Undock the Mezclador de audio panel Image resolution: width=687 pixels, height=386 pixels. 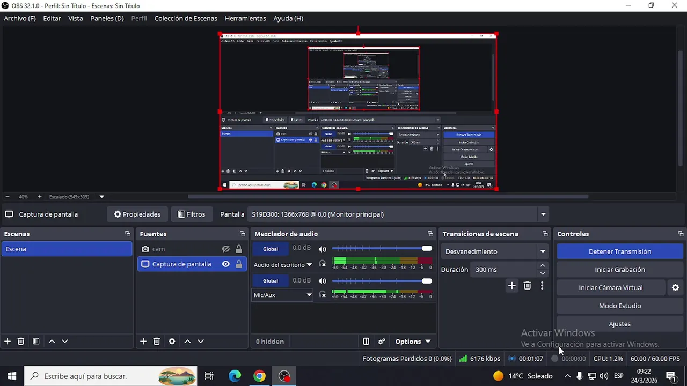click(x=430, y=234)
